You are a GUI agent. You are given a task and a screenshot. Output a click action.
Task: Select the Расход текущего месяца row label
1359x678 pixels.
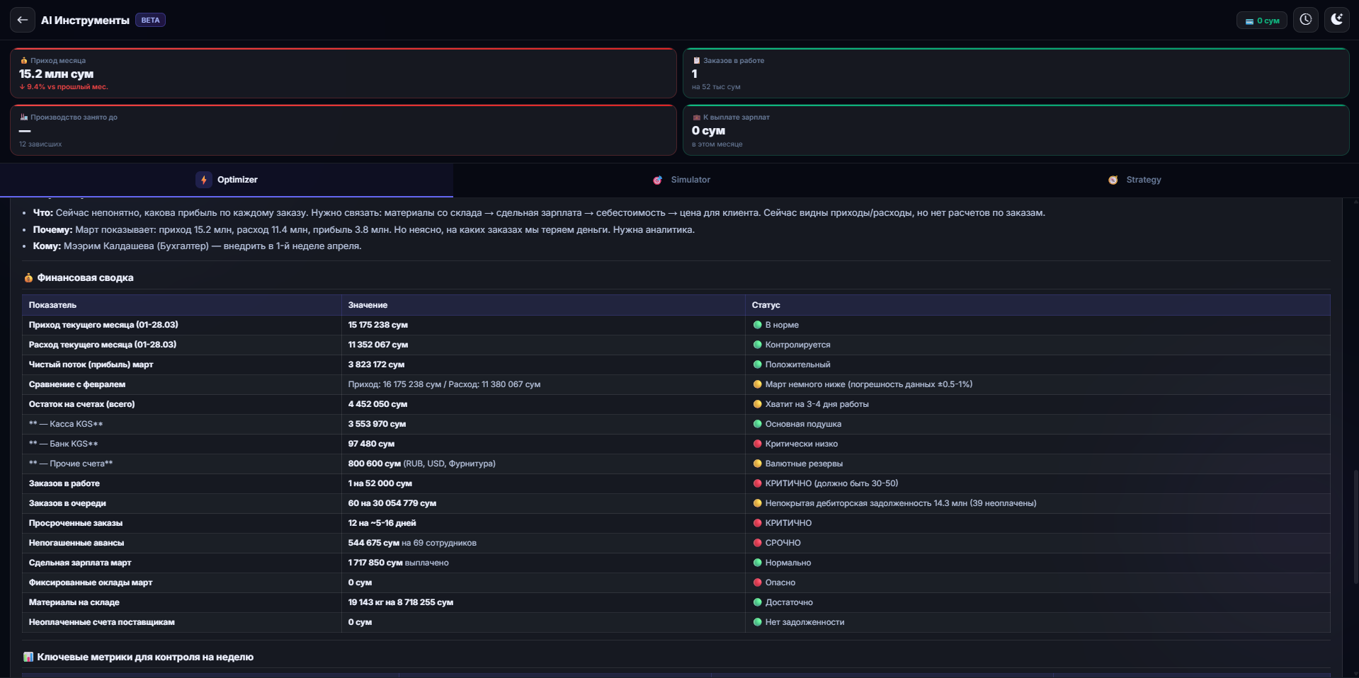point(103,345)
